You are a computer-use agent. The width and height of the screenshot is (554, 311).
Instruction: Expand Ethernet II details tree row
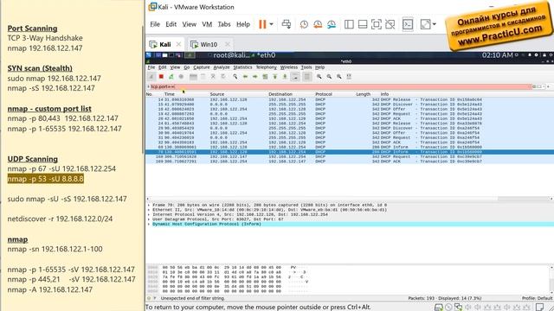(x=149, y=210)
